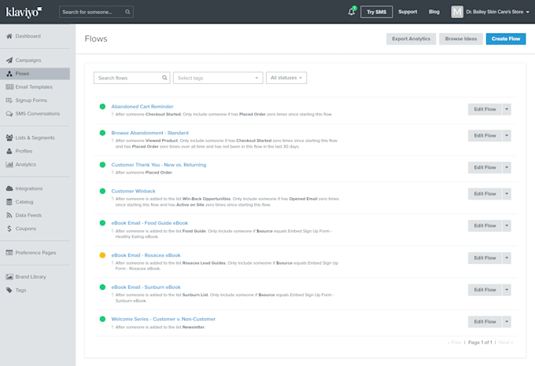Open the Abandoned Cart Reminder flow link
The height and width of the screenshot is (366, 535).
tap(142, 107)
